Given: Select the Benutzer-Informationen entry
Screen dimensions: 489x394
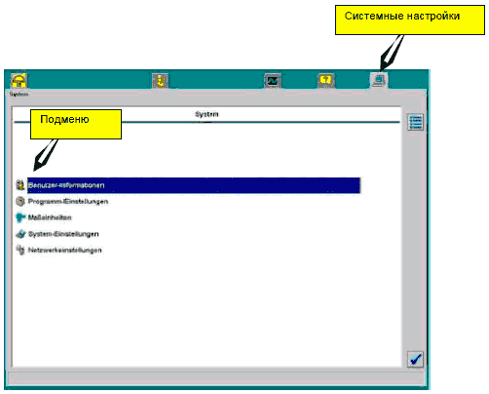Looking at the screenshot, I should (194, 185).
